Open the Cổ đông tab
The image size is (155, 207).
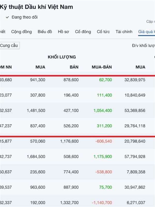tap(83, 32)
